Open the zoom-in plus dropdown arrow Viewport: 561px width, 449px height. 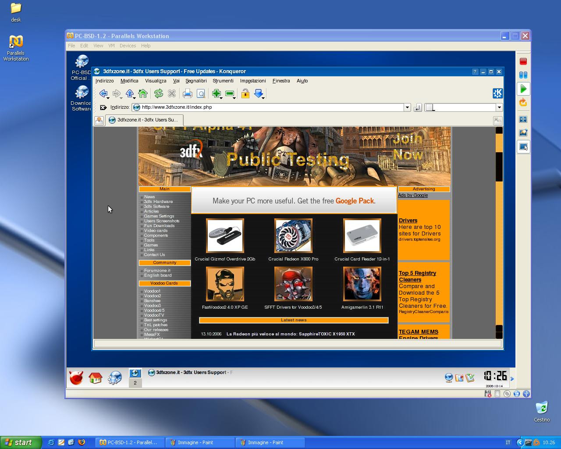pos(221,97)
